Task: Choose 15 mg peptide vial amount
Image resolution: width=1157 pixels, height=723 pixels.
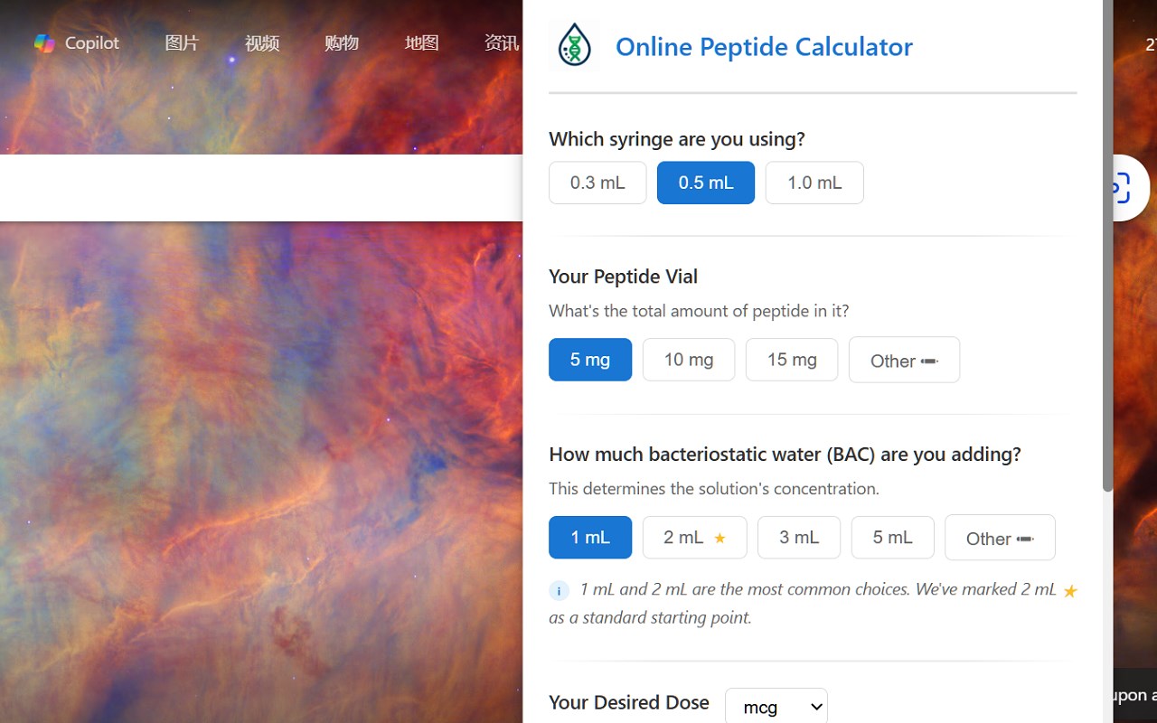Action: coord(792,360)
